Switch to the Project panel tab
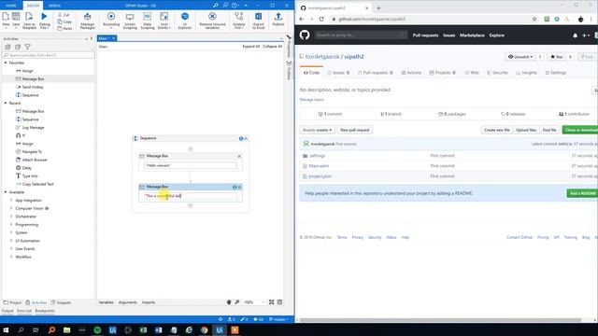The height and width of the screenshot is (336, 598). click(12, 302)
